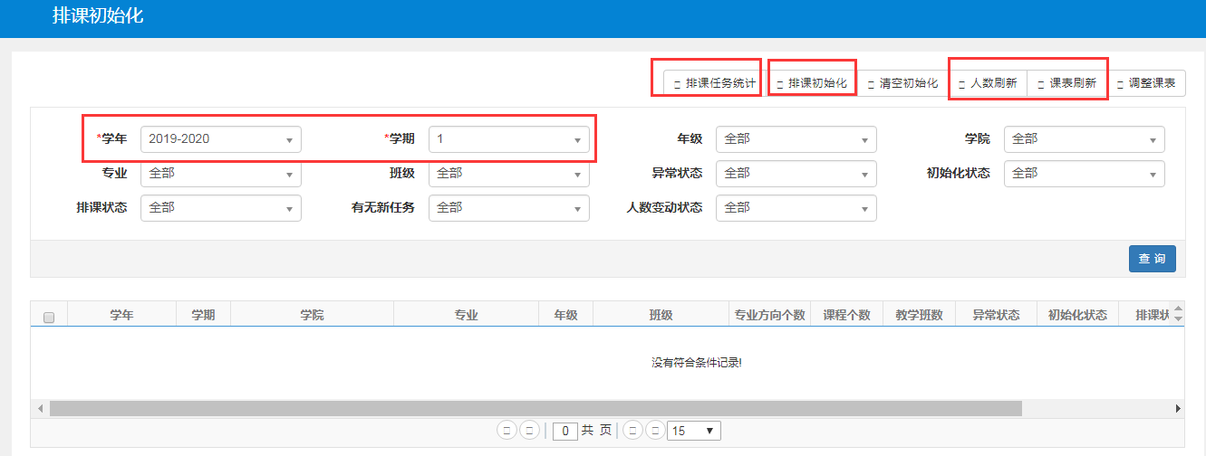Click the table's horizontal scrollbar
The image size is (1206, 456).
click(535, 409)
